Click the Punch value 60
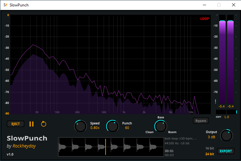This screenshot has width=241, height=161. [127, 128]
